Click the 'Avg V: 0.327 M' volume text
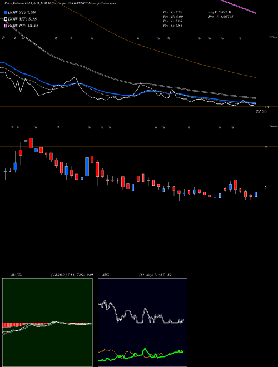This screenshot has height=367, width=278. [220, 12]
